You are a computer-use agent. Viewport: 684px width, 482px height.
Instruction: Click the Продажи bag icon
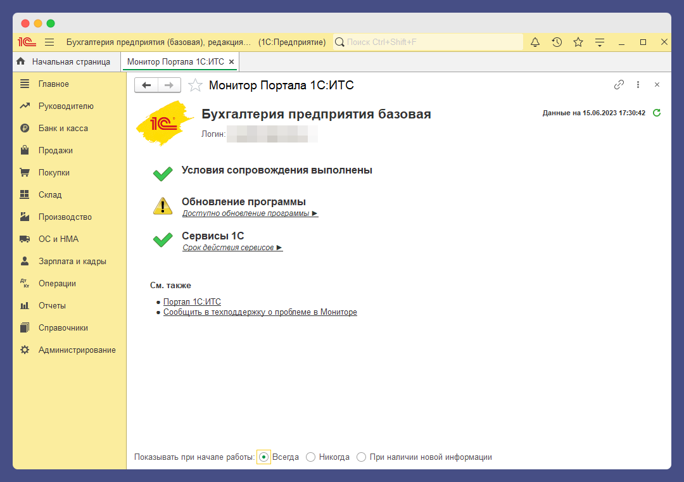coord(25,150)
